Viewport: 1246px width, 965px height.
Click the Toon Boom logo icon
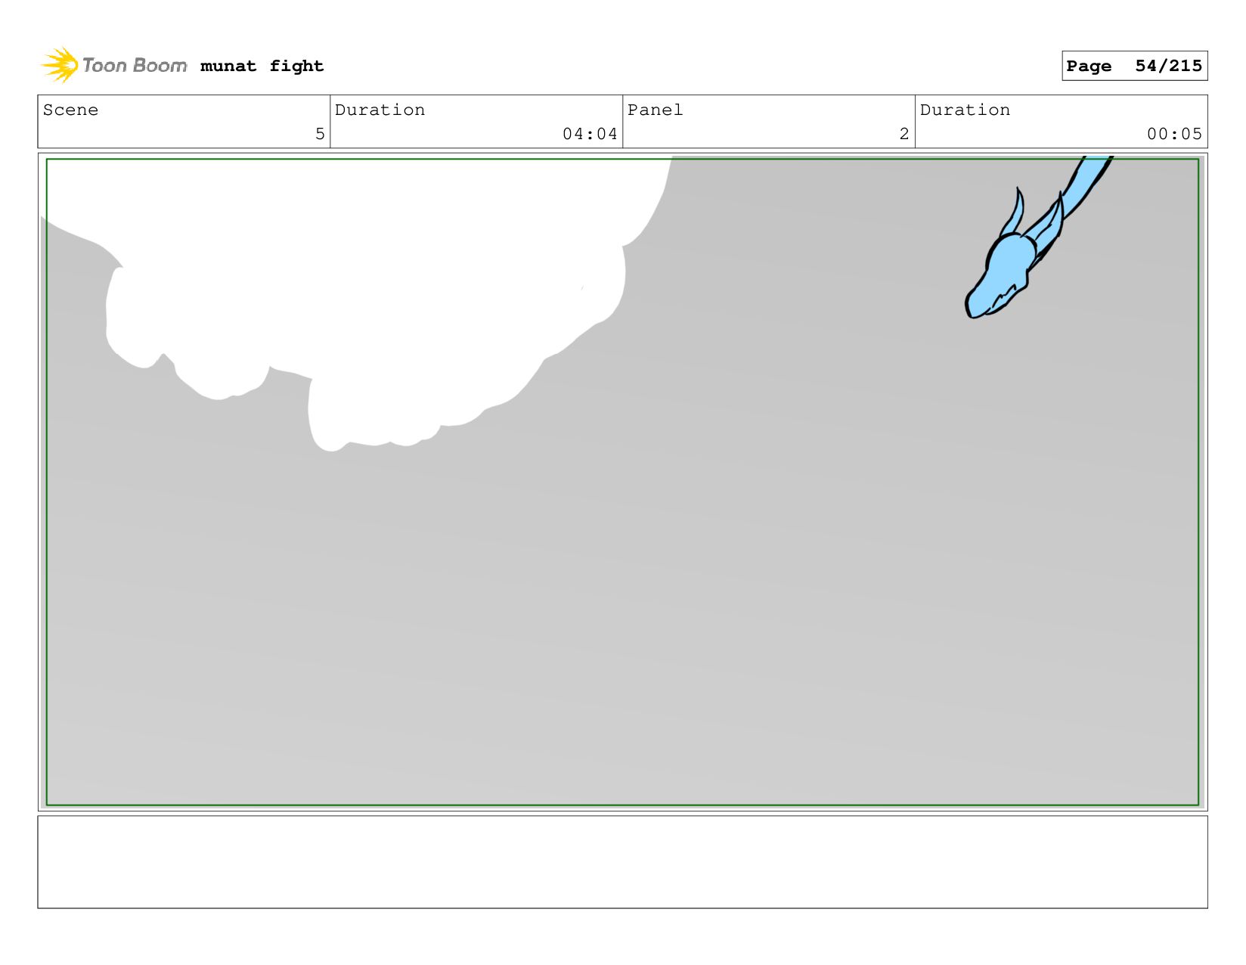click(x=60, y=65)
